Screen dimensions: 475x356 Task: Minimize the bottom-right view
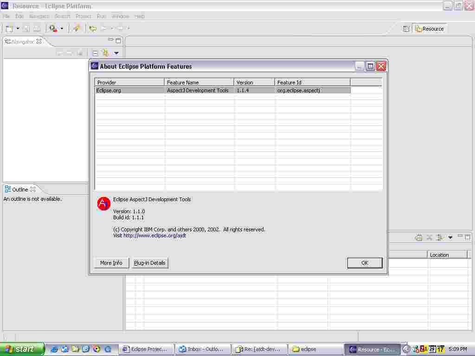point(460,236)
